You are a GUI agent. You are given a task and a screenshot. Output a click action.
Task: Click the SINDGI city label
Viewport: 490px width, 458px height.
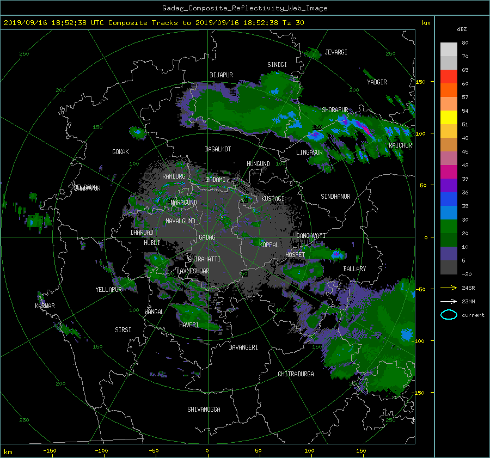point(277,65)
